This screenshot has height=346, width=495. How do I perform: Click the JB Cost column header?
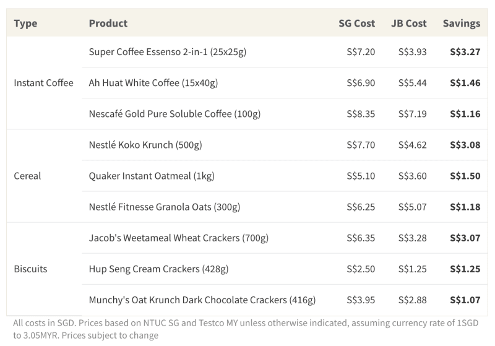(x=409, y=24)
